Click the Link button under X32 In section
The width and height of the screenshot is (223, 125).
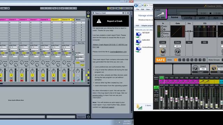tap(163, 42)
